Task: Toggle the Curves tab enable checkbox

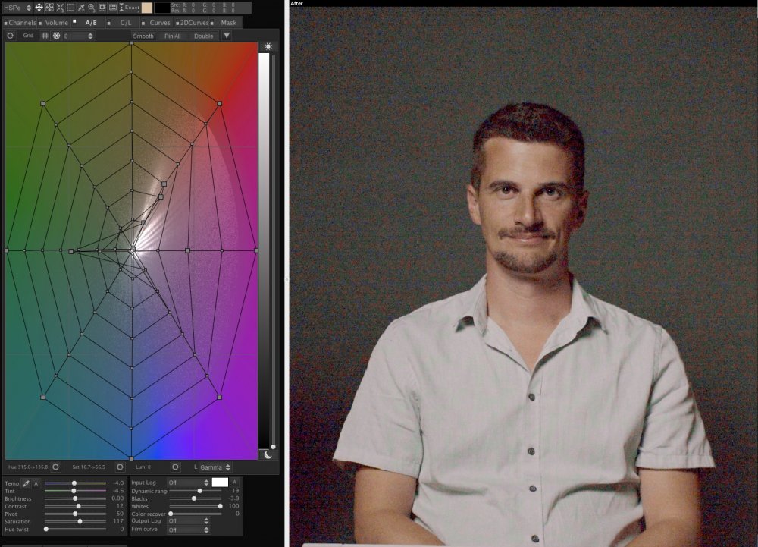Action: click(x=144, y=23)
